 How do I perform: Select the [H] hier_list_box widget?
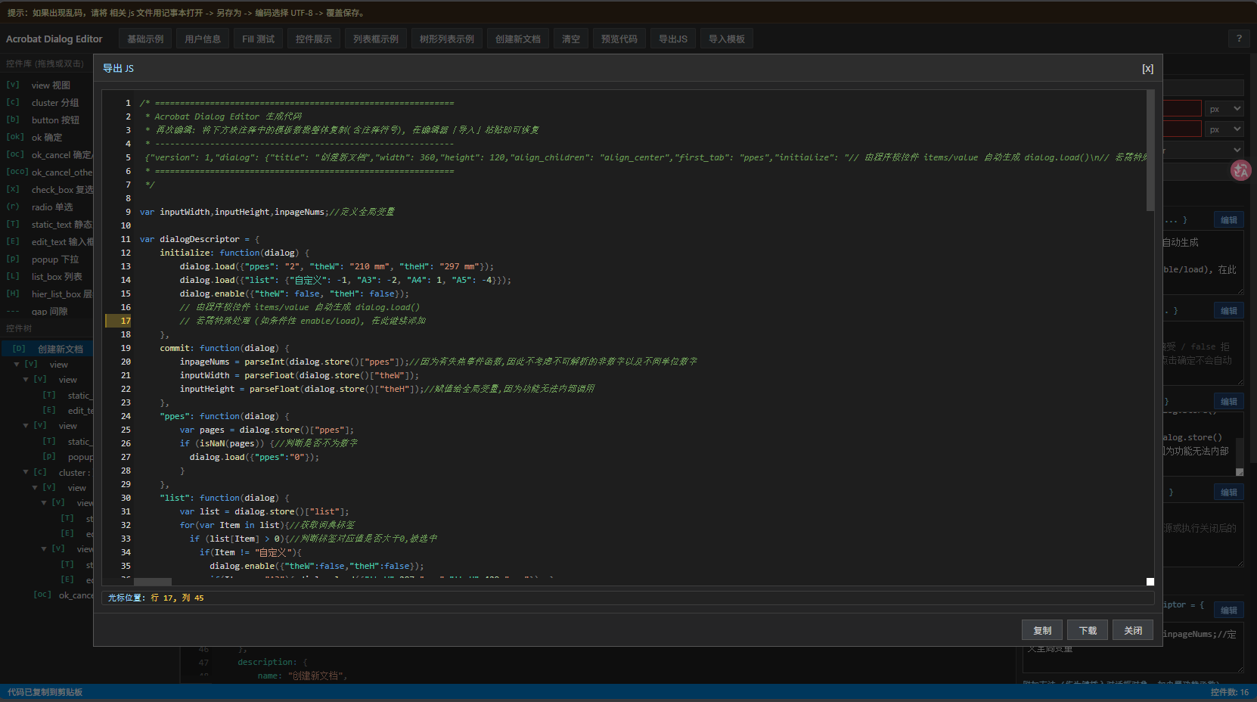[x=47, y=294]
